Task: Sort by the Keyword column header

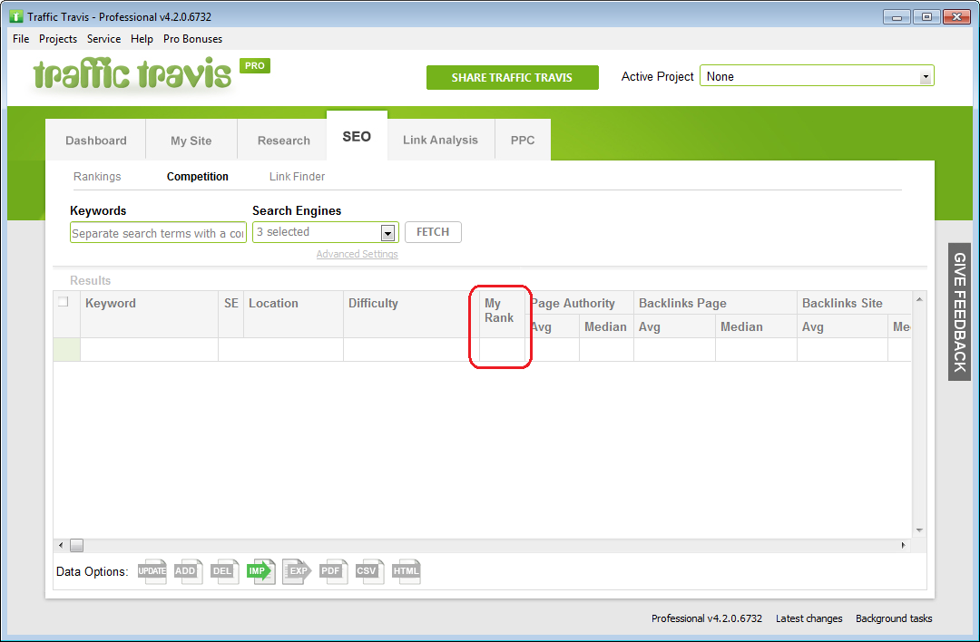Action: click(x=149, y=314)
